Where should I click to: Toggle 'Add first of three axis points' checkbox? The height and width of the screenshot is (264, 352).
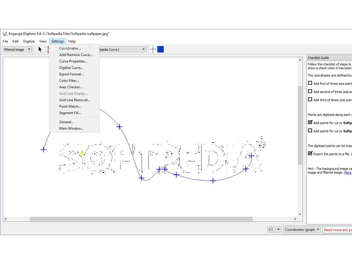[310, 83]
